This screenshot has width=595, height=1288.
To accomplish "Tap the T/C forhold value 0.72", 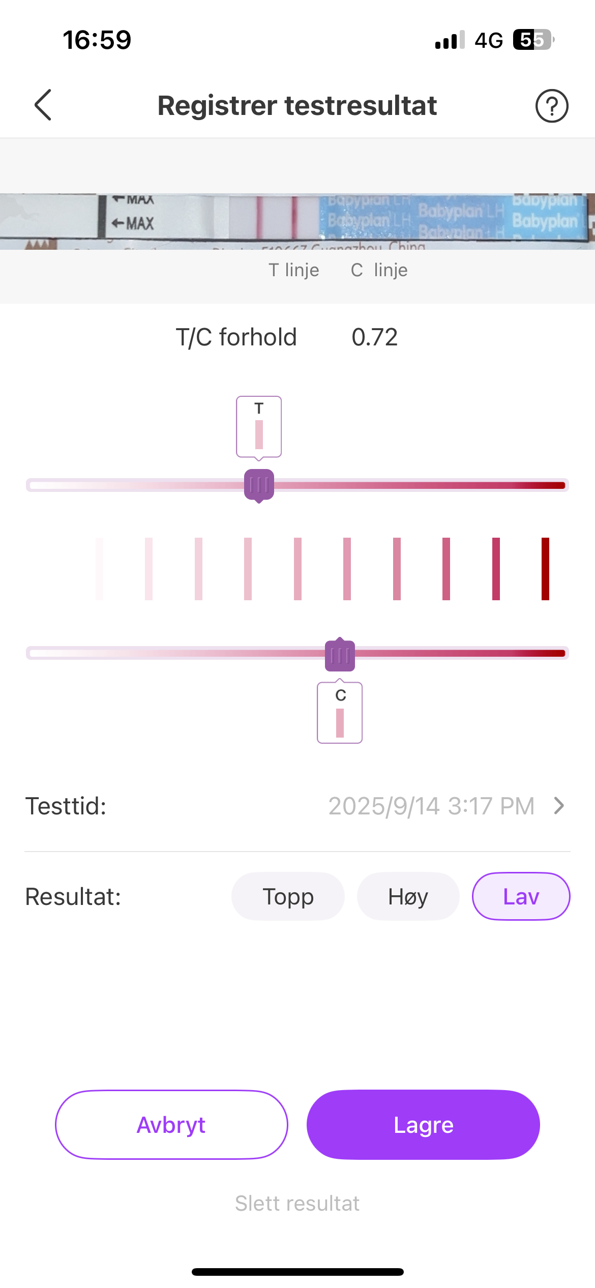I will coord(375,337).
